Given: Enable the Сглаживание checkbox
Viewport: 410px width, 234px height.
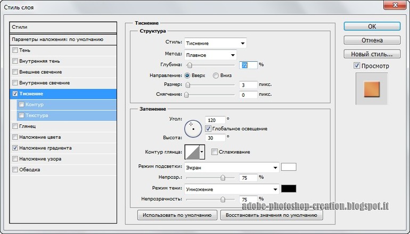Looking at the screenshot, I should click(x=215, y=152).
